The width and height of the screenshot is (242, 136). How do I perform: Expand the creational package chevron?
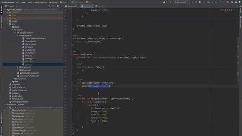[18, 67]
